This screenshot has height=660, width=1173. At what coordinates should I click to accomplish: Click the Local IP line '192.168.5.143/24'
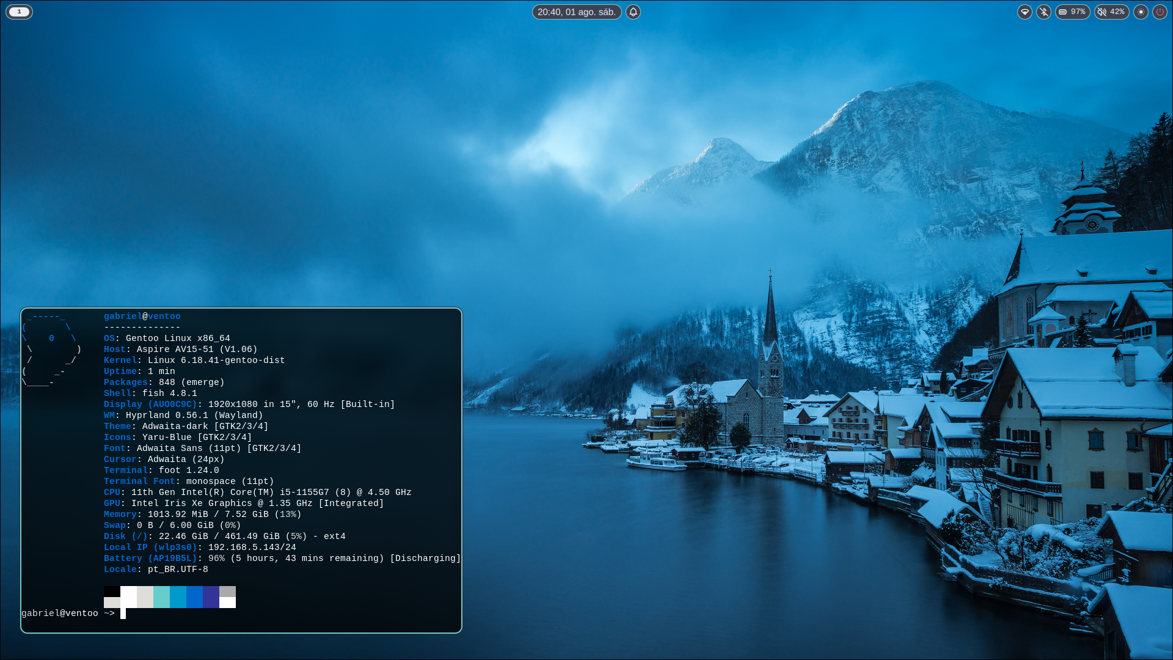point(200,548)
